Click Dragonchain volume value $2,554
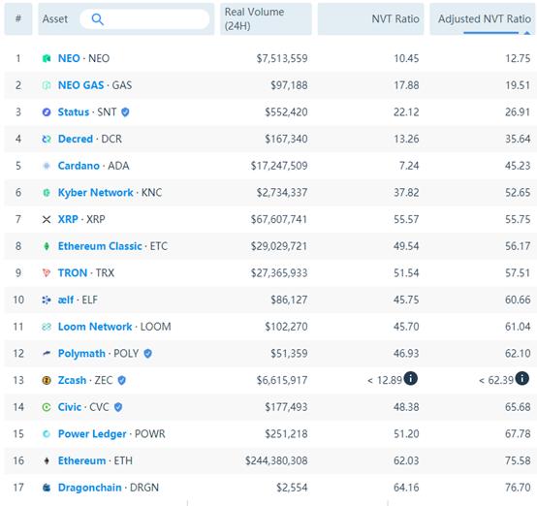 coord(292,488)
